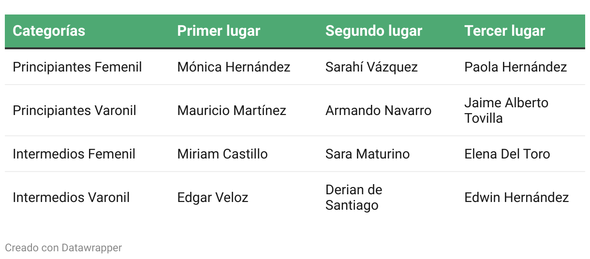Click the Principiantes Femenil row label
The image size is (590, 259).
click(77, 67)
